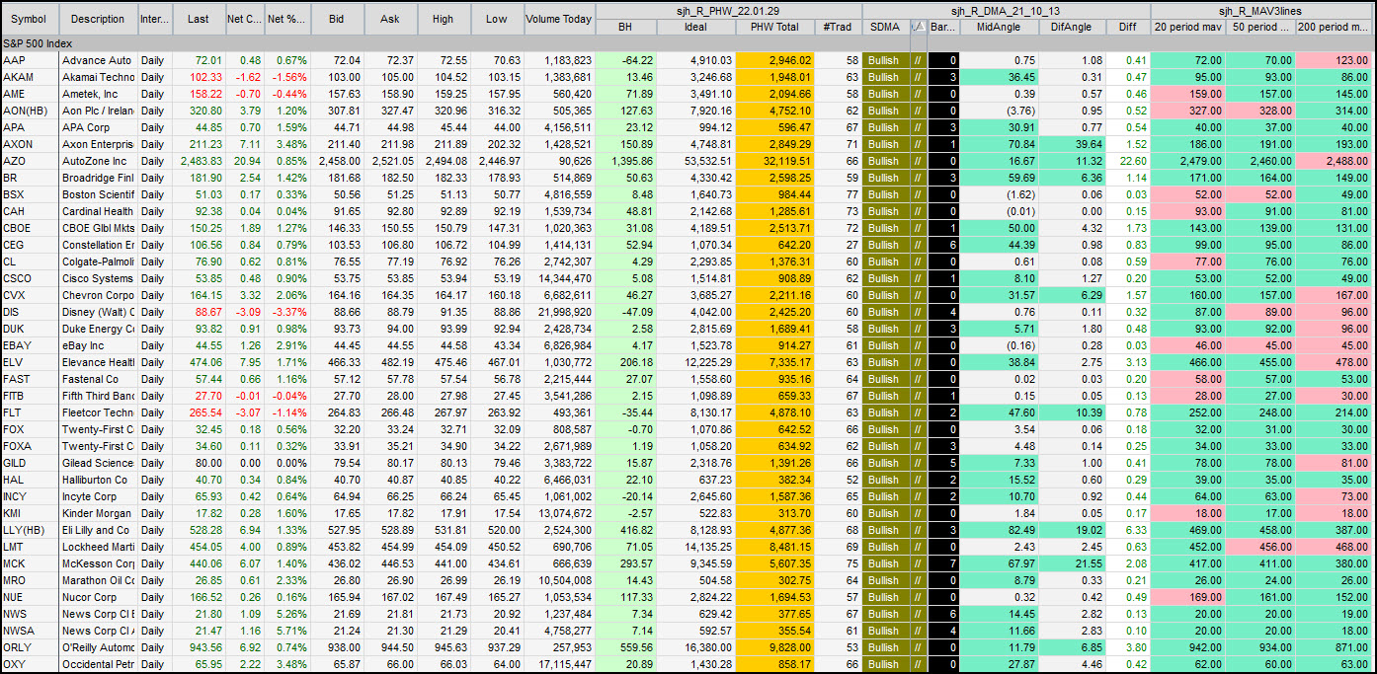
Task: Click the 327.00 20 period cell for AON
Action: (1187, 112)
